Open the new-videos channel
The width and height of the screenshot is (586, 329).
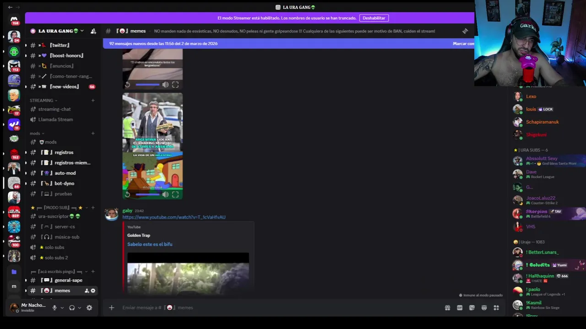click(x=62, y=86)
